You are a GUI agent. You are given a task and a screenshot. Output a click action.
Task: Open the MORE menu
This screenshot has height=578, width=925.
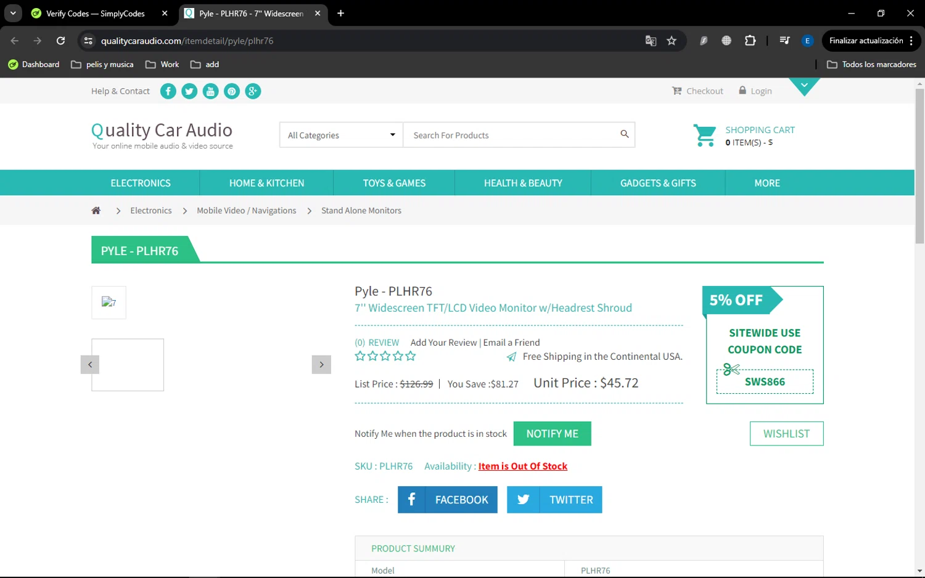click(767, 183)
